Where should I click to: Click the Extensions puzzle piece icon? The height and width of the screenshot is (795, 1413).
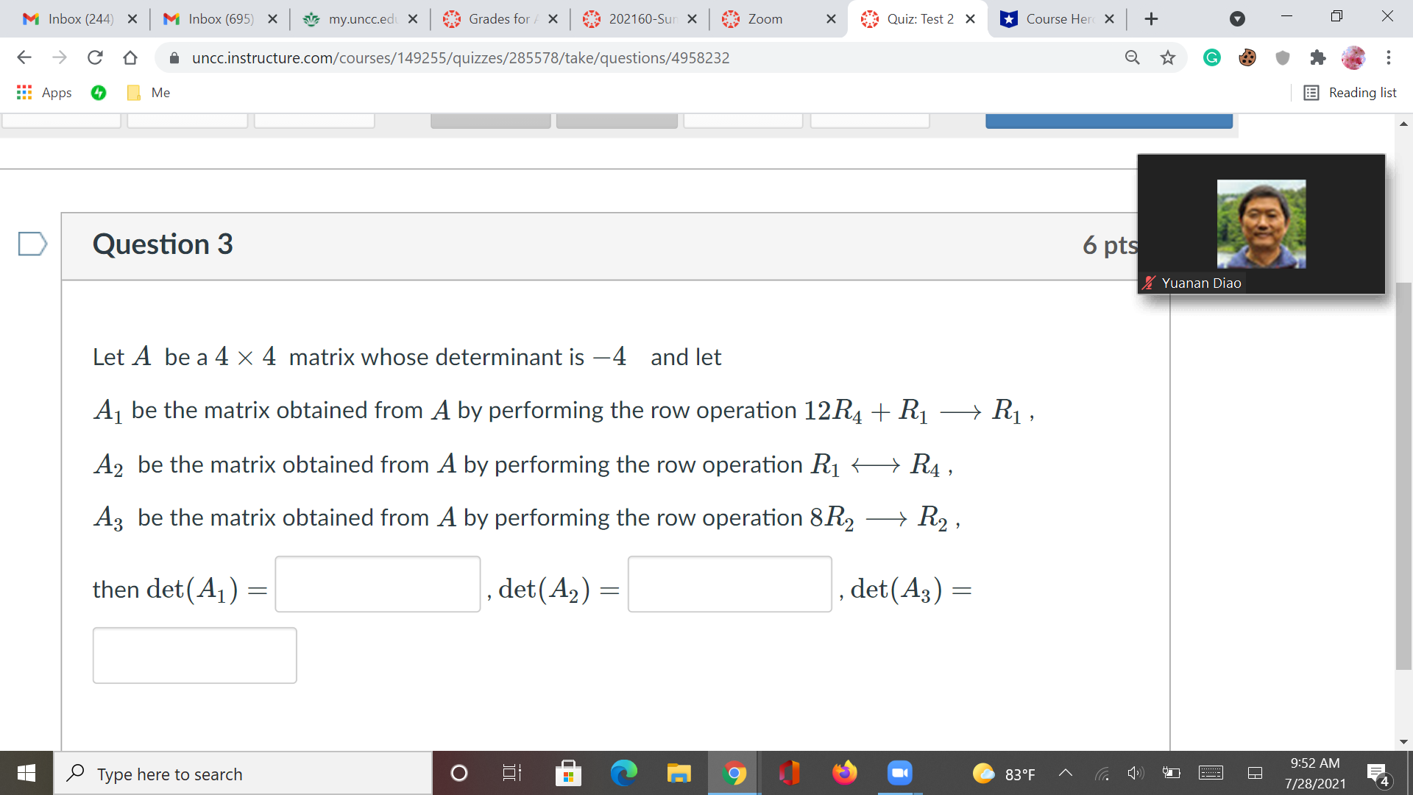[1318, 57]
